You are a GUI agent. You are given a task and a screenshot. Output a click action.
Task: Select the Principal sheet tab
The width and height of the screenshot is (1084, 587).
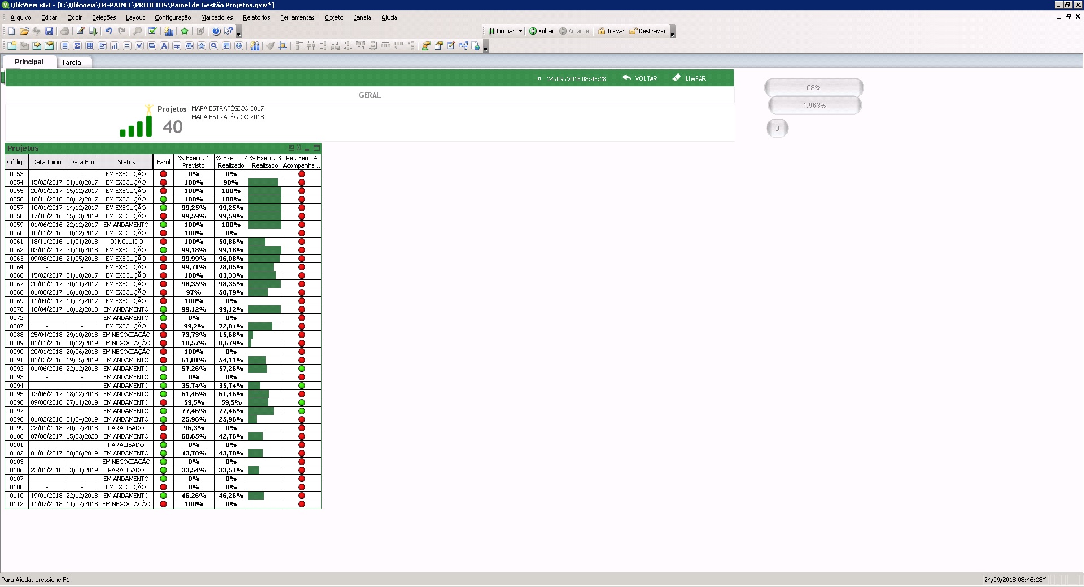point(29,62)
